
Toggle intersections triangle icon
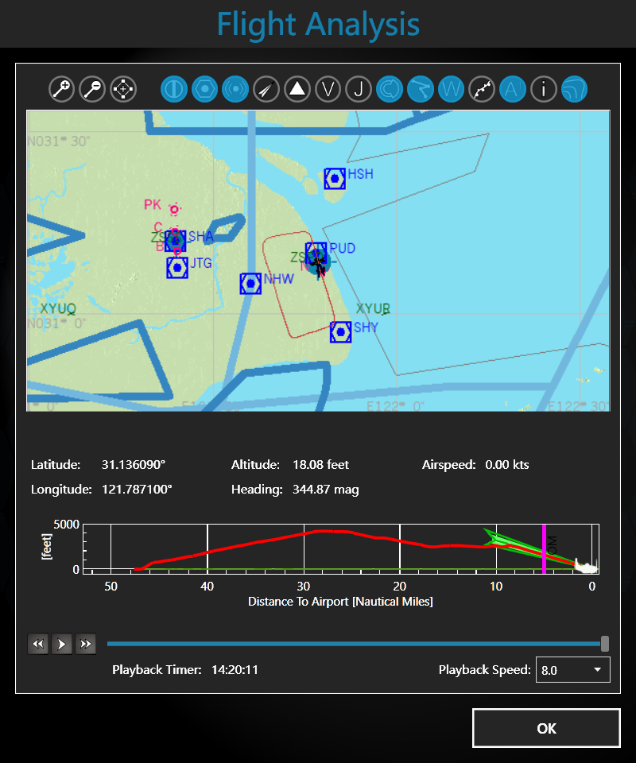(x=297, y=90)
